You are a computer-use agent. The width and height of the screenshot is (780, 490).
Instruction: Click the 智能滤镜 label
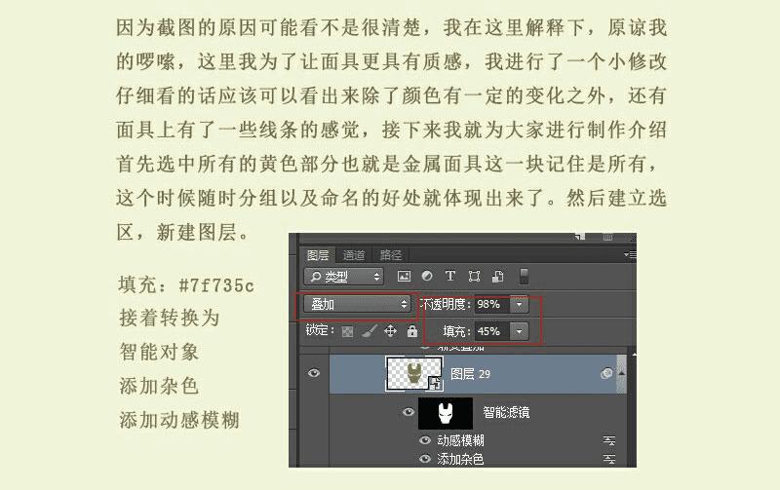pos(506,412)
